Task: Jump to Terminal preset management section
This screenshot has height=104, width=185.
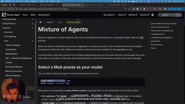Action: point(162,38)
